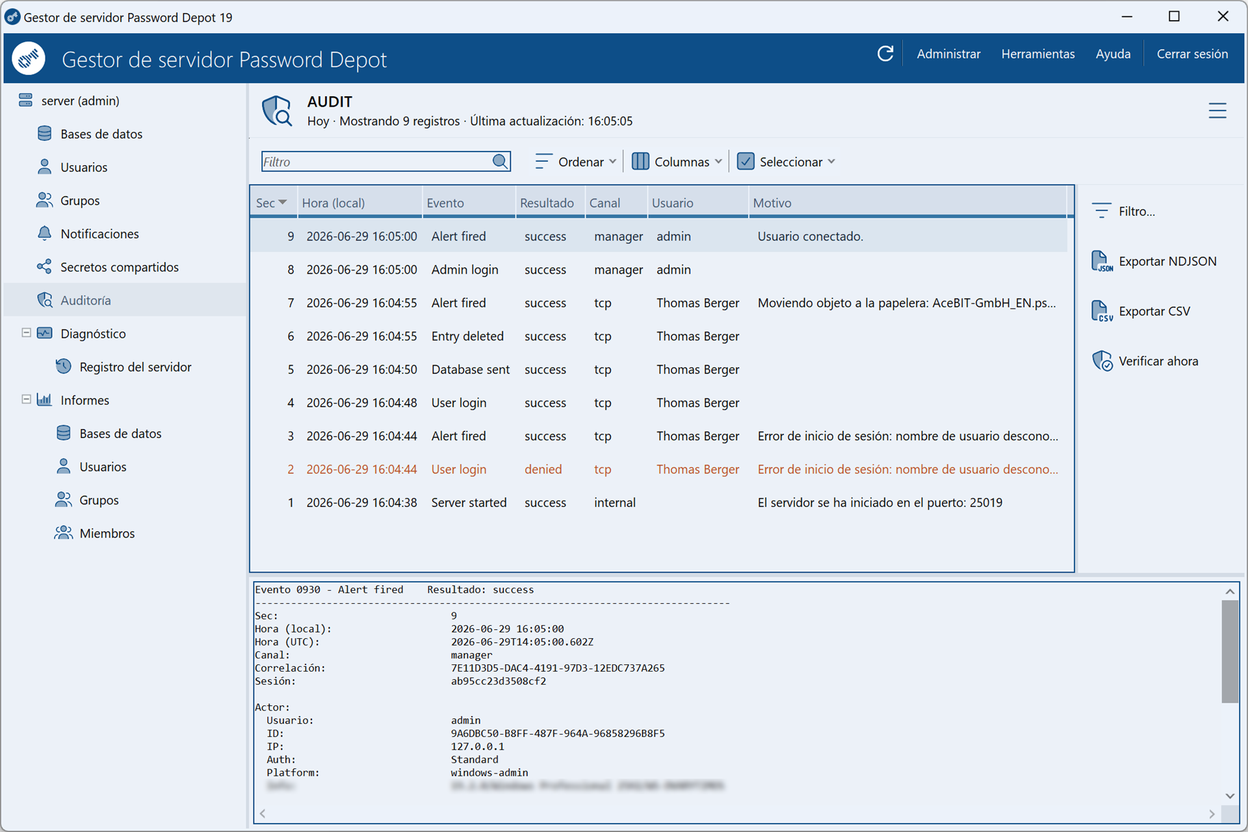This screenshot has height=832, width=1248.
Task: Click the Registro del servidor clock icon
Action: (x=63, y=367)
